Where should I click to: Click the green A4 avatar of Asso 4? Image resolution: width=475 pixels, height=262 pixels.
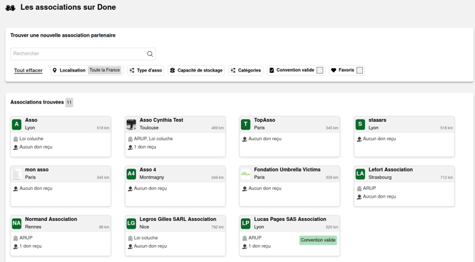pyautogui.click(x=131, y=174)
